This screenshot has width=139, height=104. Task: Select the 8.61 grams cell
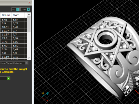6,20
